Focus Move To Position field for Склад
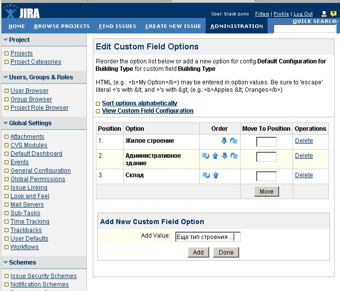The width and height of the screenshot is (340, 291). 266,176
